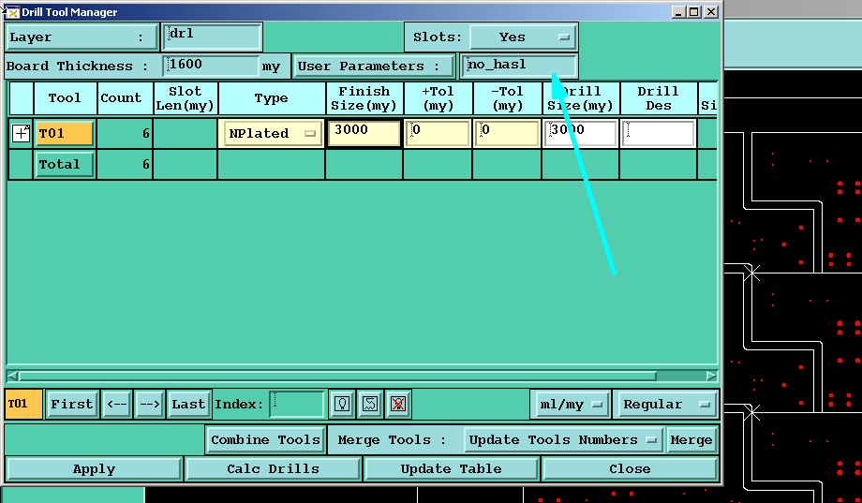Image resolution: width=862 pixels, height=503 pixels.
Task: Click the User Parameters button
Action: 374,67
